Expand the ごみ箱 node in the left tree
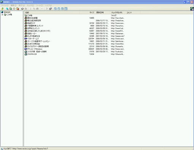Screen dimensions: 194x150 (x=2, y=15)
